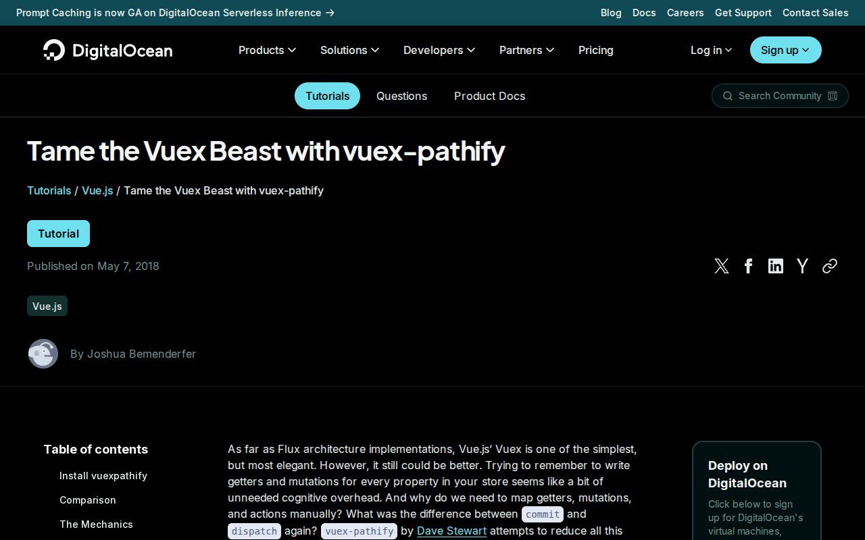Click the Tutorials breadcrumb link
Screen dimensions: 865x540
pyautogui.click(x=49, y=190)
